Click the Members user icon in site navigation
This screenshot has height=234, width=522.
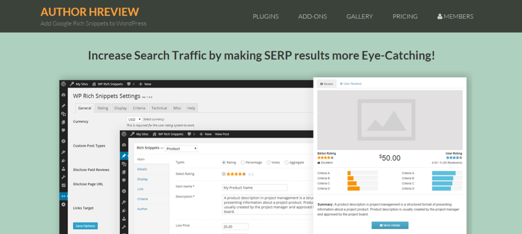(440, 16)
